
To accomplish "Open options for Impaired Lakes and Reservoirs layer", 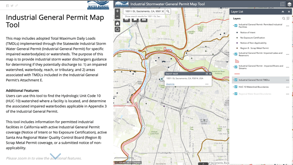I will pyautogui.click(x=288, y=54).
